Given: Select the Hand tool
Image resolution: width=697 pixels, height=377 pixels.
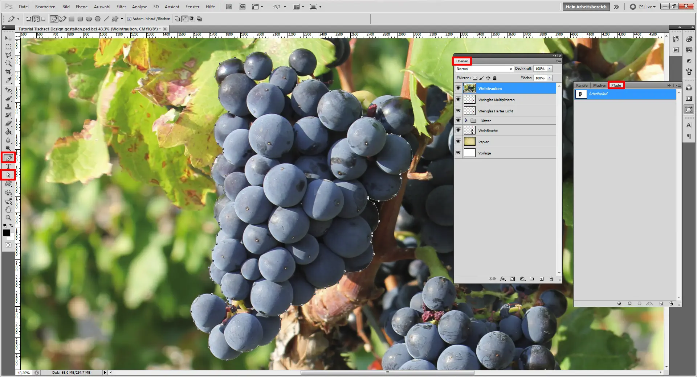Looking at the screenshot, I should pos(8,210).
